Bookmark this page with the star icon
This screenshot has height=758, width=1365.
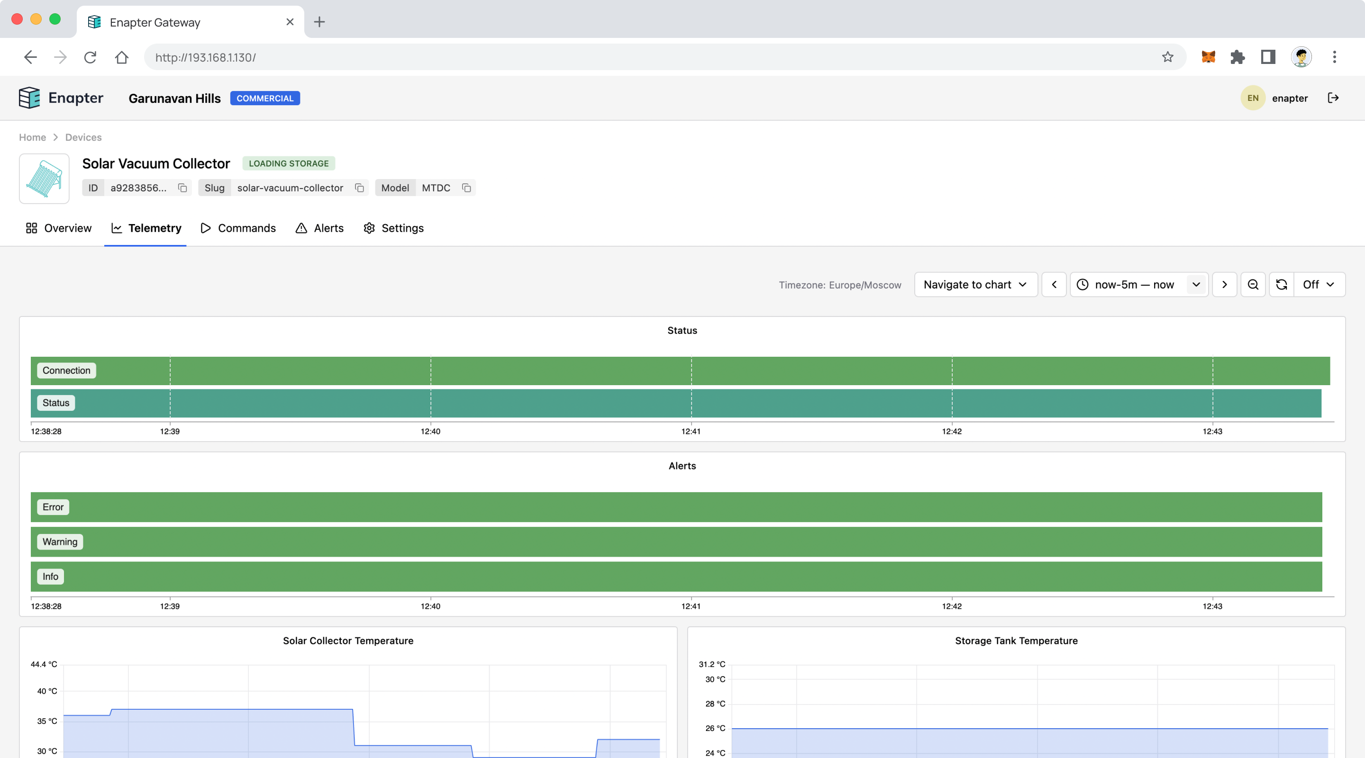pyautogui.click(x=1167, y=57)
